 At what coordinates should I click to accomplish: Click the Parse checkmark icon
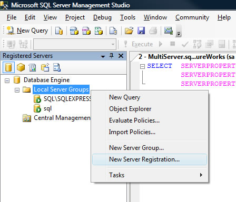pyautogui.click(x=185, y=44)
